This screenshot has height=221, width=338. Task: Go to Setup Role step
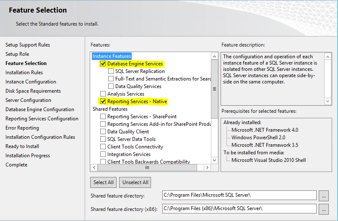pos(17,54)
